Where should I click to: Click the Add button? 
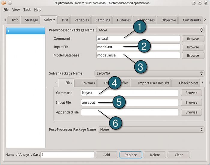(107, 155)
